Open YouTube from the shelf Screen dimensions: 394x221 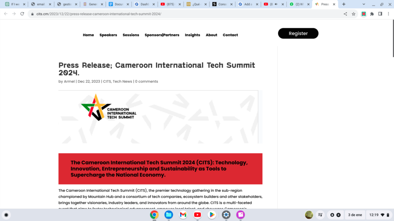point(197,215)
